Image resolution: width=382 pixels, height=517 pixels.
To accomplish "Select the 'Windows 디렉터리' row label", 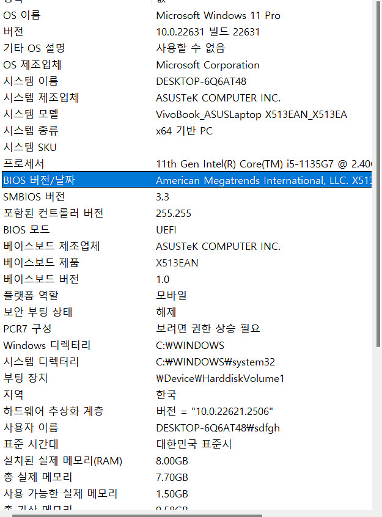I will (x=47, y=345).
